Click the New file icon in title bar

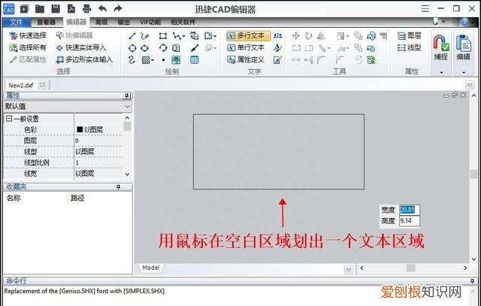point(24,8)
